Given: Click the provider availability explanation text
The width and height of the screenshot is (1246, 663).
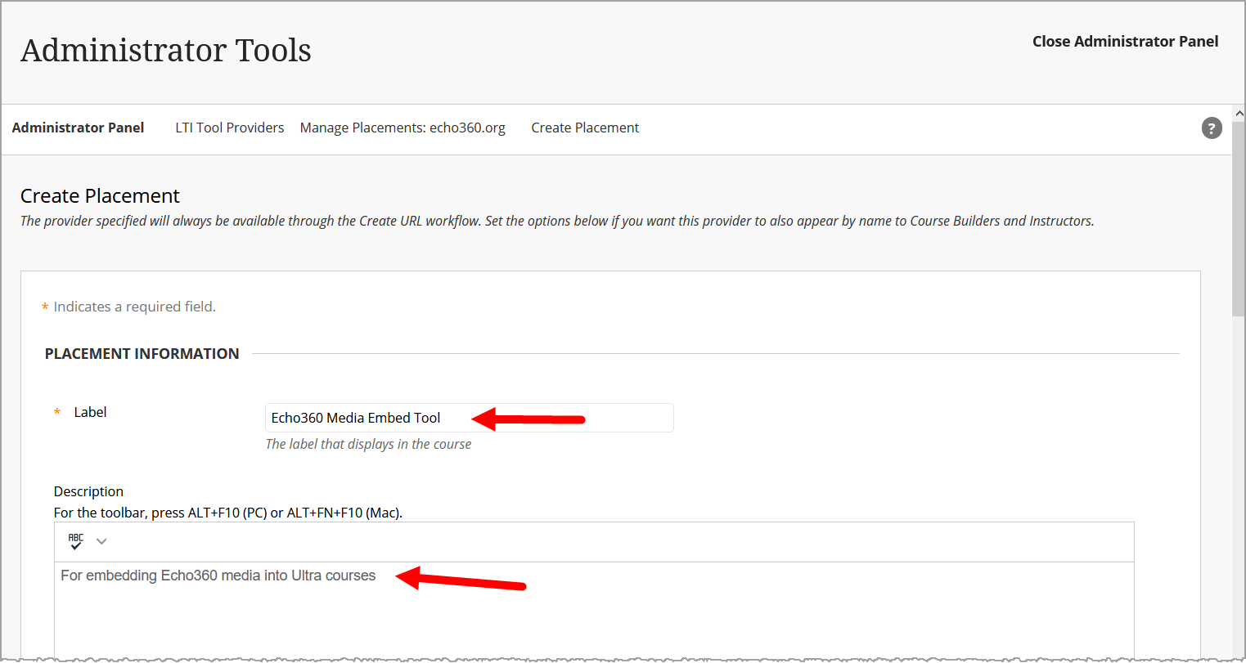Looking at the screenshot, I should 557,221.
